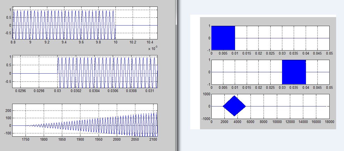Viewport: 344px width, 151px height.
Task: Click the 0.0306 x-axis tick label
Action: [113, 90]
